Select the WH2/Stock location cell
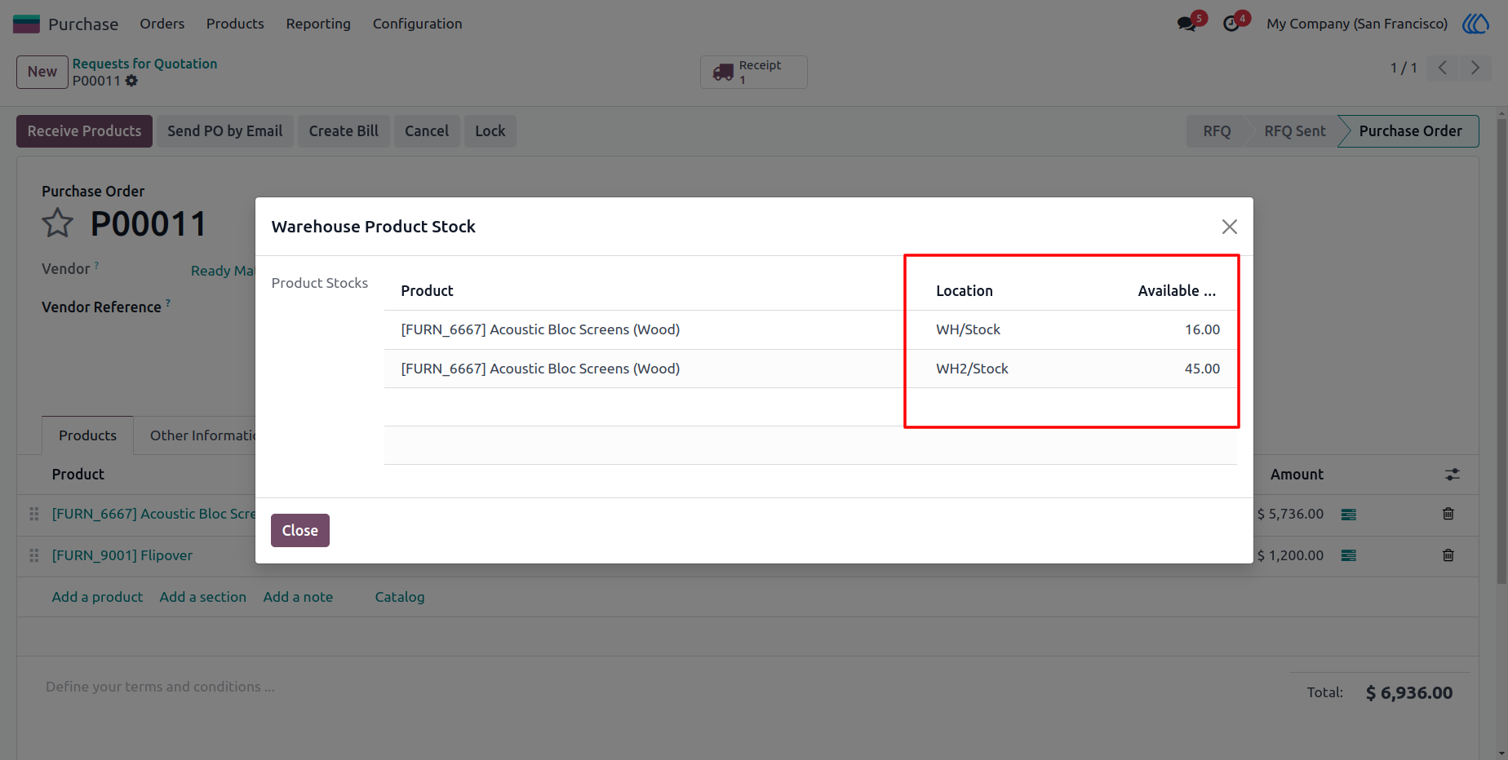Screen dimensions: 1508x760 972,369
